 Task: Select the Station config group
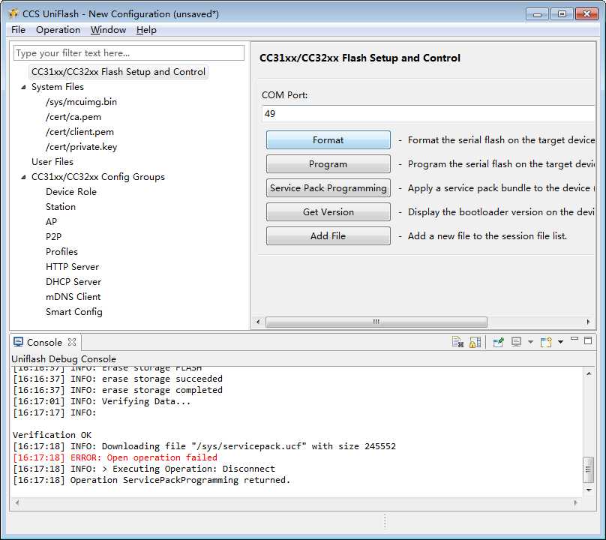(61, 207)
